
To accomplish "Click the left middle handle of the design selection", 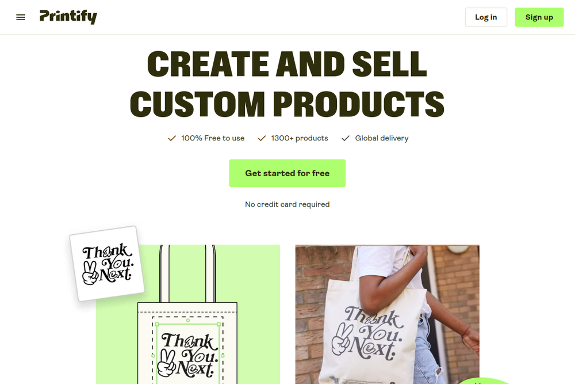I will (x=153, y=355).
